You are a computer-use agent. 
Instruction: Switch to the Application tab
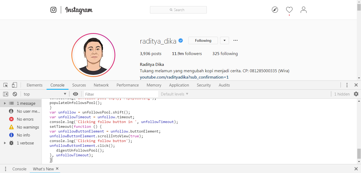pyautogui.click(x=179, y=85)
